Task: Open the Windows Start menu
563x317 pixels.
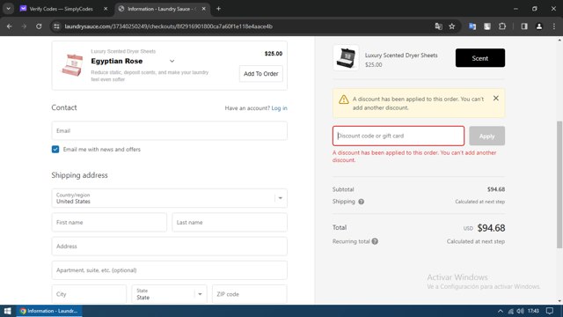Action: (x=8, y=311)
